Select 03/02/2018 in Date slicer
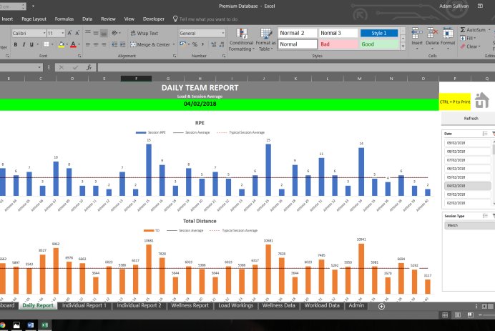The width and height of the screenshot is (495, 331). pyautogui.click(x=468, y=194)
